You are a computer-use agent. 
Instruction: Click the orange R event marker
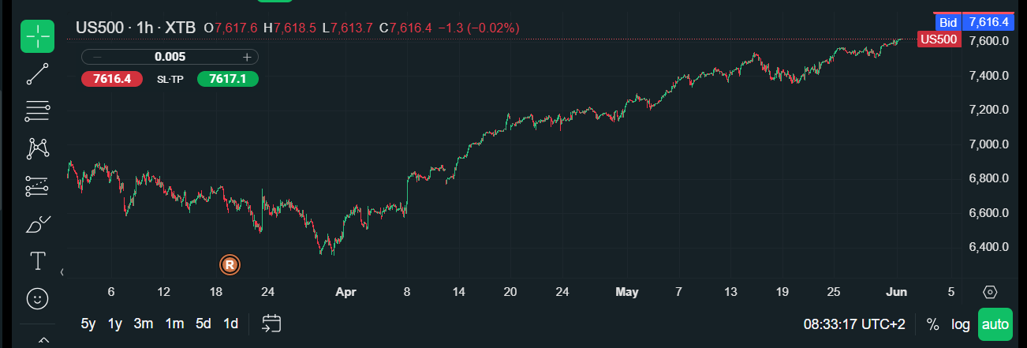coord(230,265)
